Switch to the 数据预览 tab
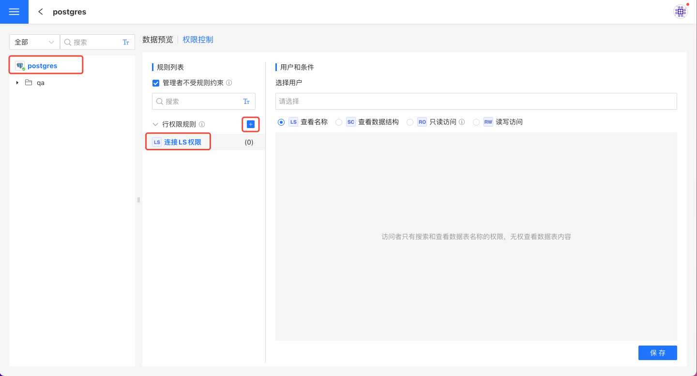This screenshot has width=697, height=376. click(158, 40)
